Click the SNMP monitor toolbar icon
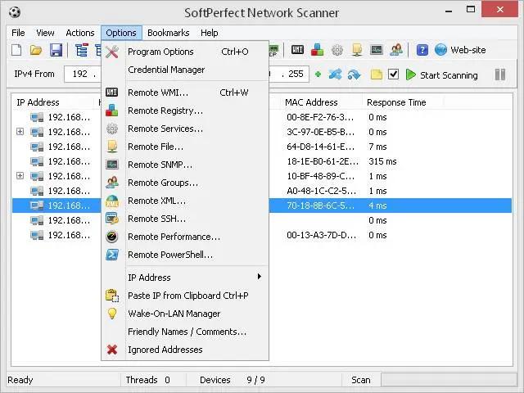 (377, 50)
